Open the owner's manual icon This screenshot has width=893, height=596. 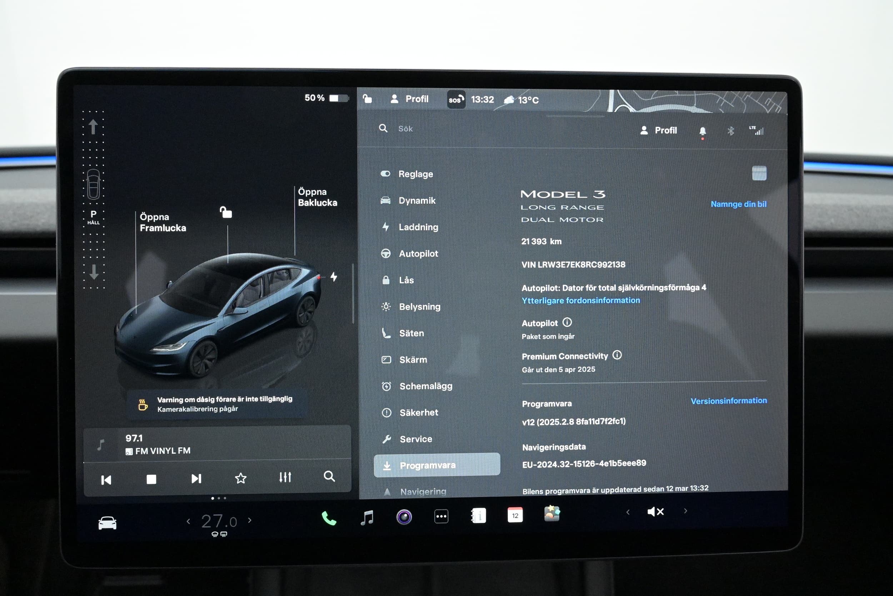click(478, 516)
